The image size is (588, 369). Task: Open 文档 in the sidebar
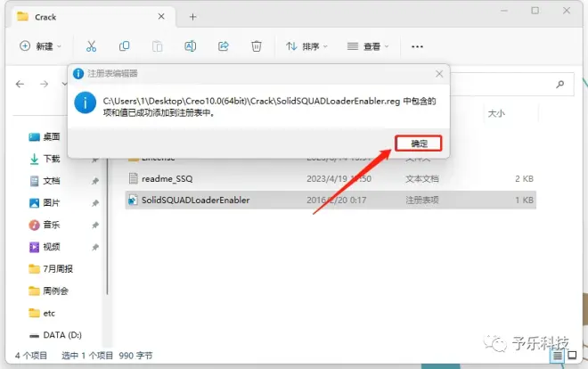tap(45, 181)
